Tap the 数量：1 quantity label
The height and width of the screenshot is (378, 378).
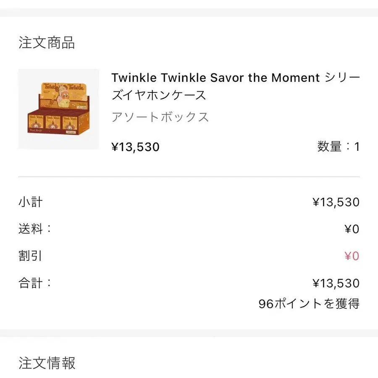click(339, 147)
